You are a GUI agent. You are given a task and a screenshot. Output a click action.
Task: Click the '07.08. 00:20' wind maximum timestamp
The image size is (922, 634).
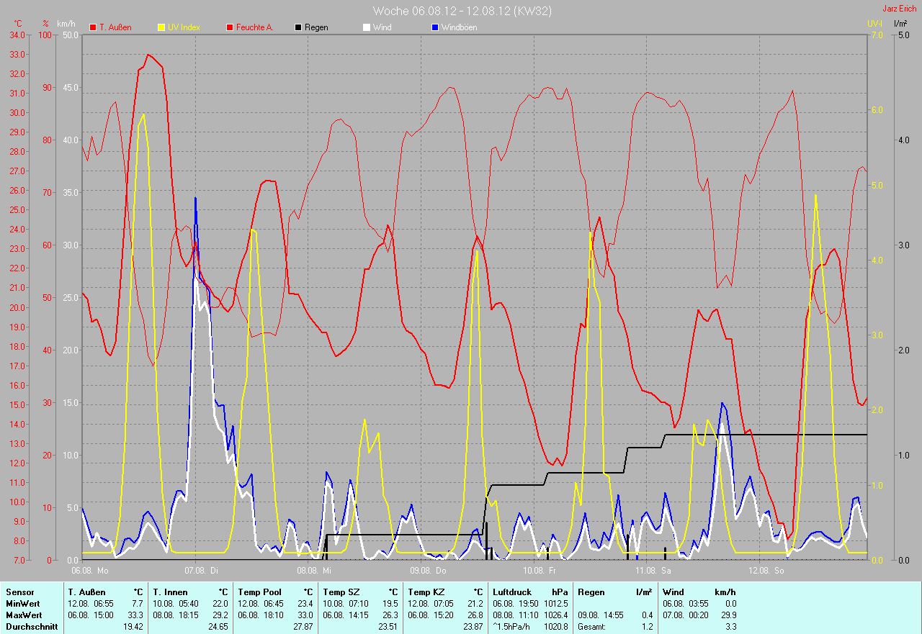(x=686, y=615)
